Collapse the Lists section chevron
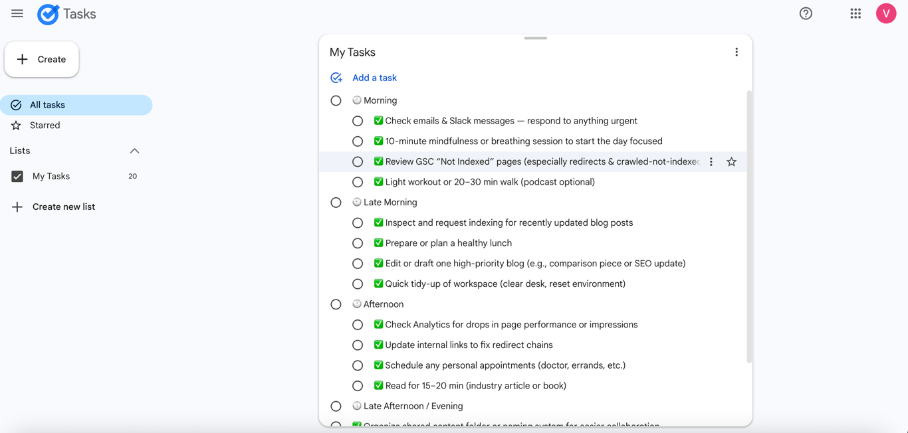This screenshot has width=908, height=433. [x=134, y=151]
